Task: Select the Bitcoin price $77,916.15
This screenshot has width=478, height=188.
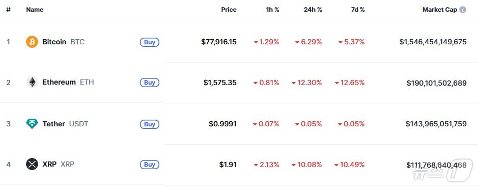Action: (x=218, y=42)
